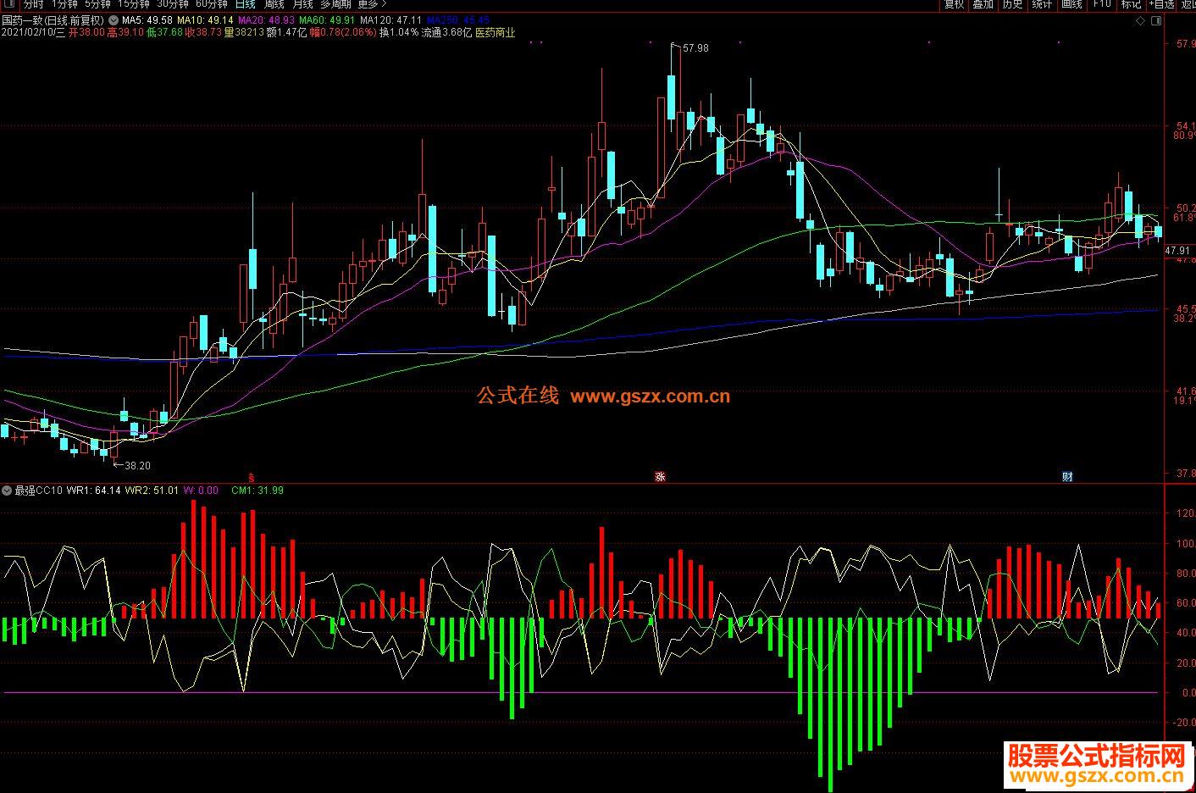This screenshot has width=1196, height=793.
Task: Click the 财 financial marker on the time axis
Action: (1067, 476)
